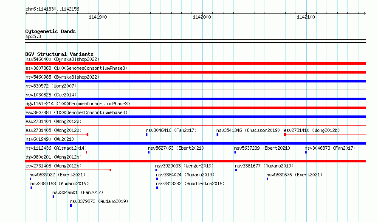Click blue marker under nsv5635676
This screenshot has height=222, width=378.
point(267,179)
